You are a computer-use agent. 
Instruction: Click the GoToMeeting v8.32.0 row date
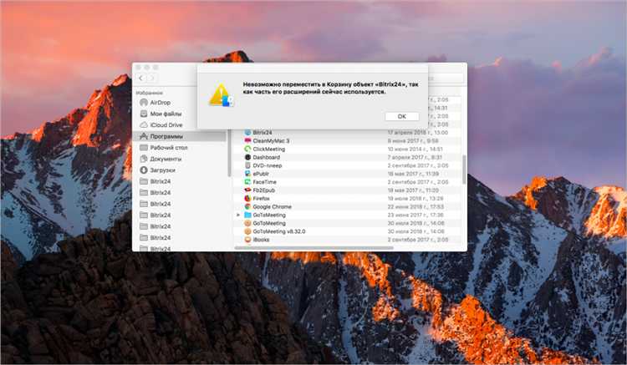[415, 231]
